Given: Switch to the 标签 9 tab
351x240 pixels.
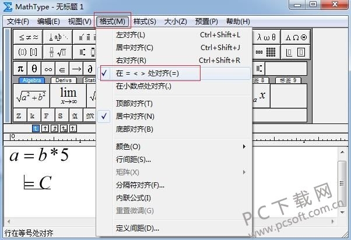Looking at the screenshot, I should 288,80.
